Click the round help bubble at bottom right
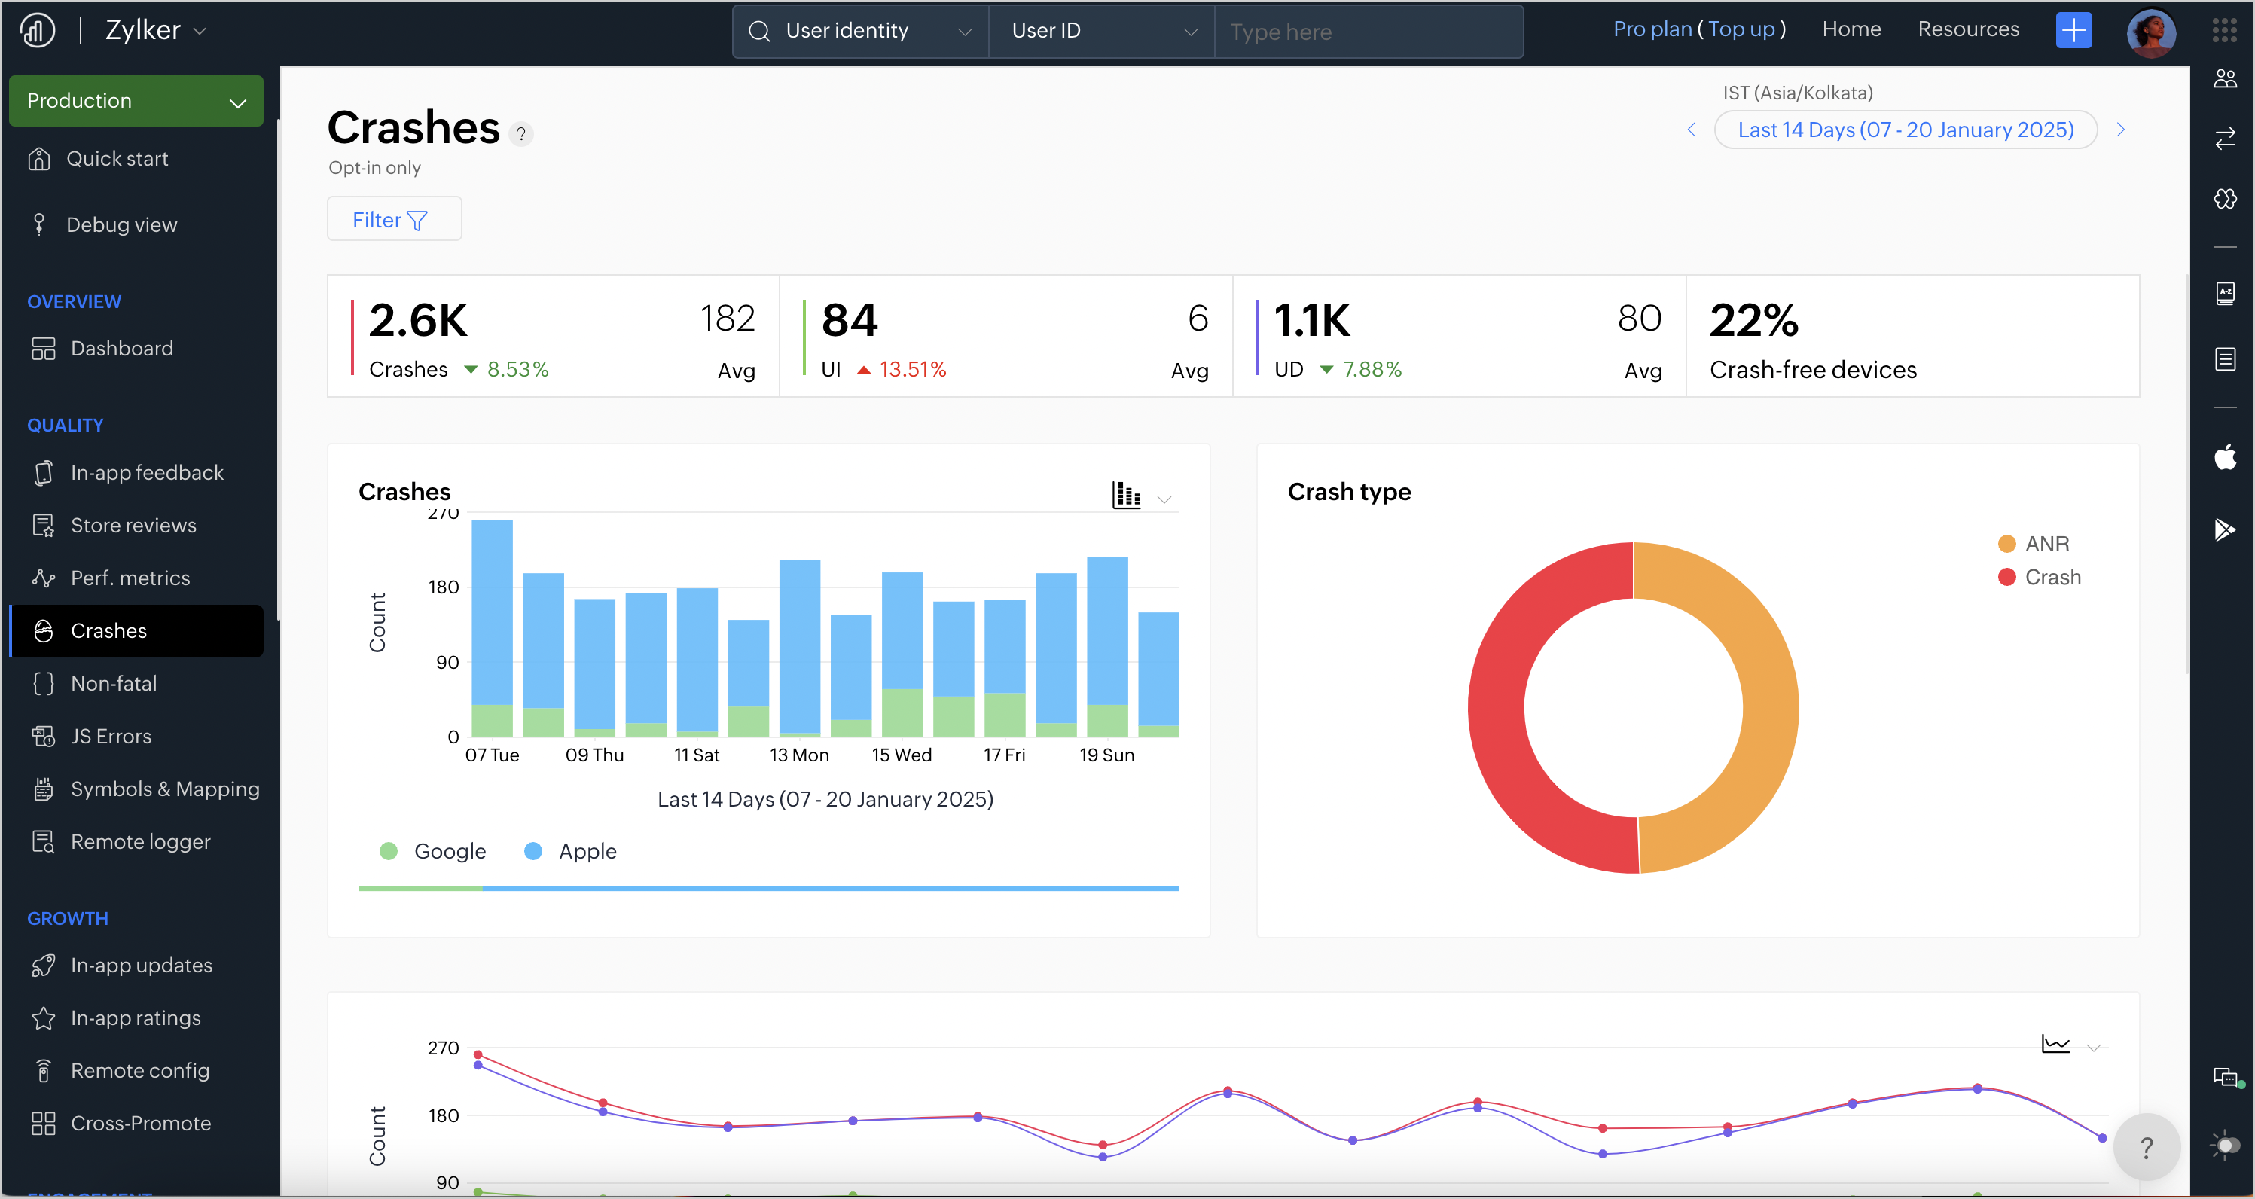This screenshot has height=1199, width=2255. (x=2146, y=1146)
